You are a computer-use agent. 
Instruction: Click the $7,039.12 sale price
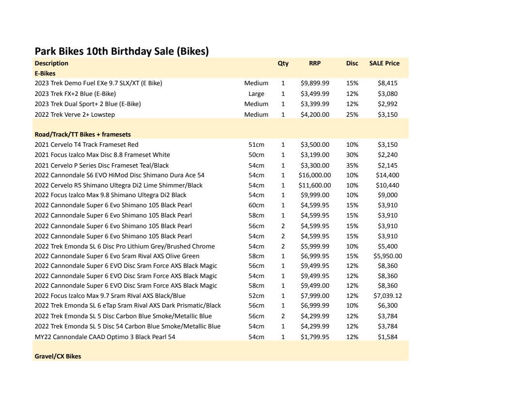[387, 295]
